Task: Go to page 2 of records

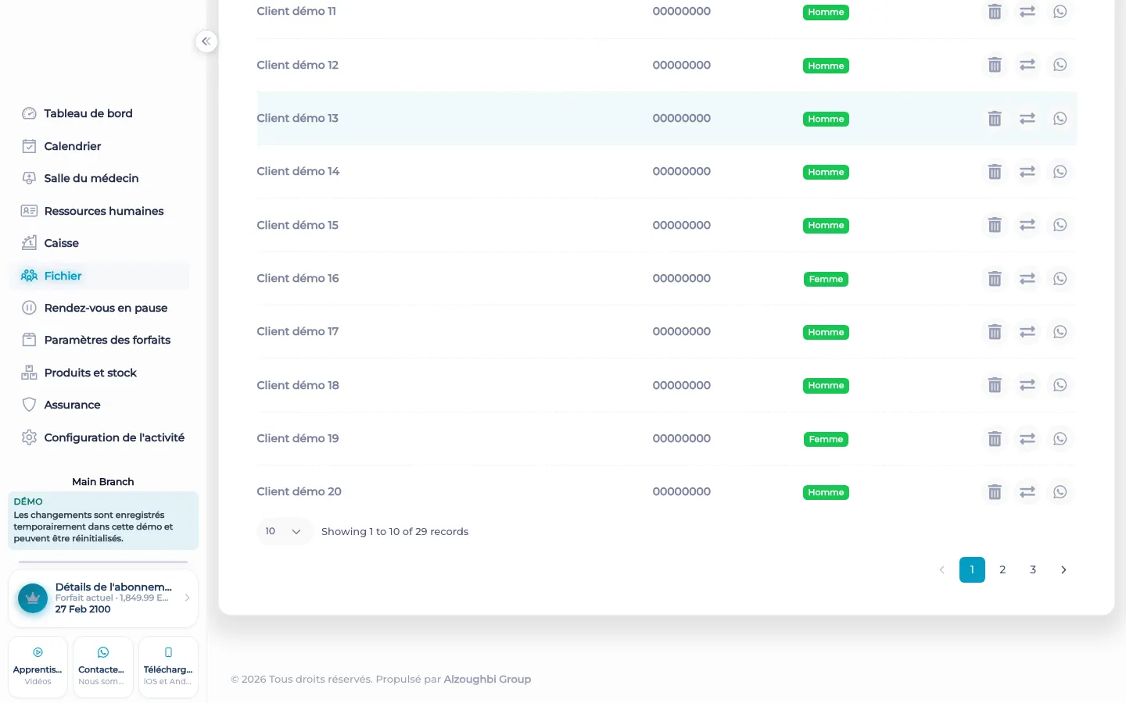Action: click(x=1002, y=569)
